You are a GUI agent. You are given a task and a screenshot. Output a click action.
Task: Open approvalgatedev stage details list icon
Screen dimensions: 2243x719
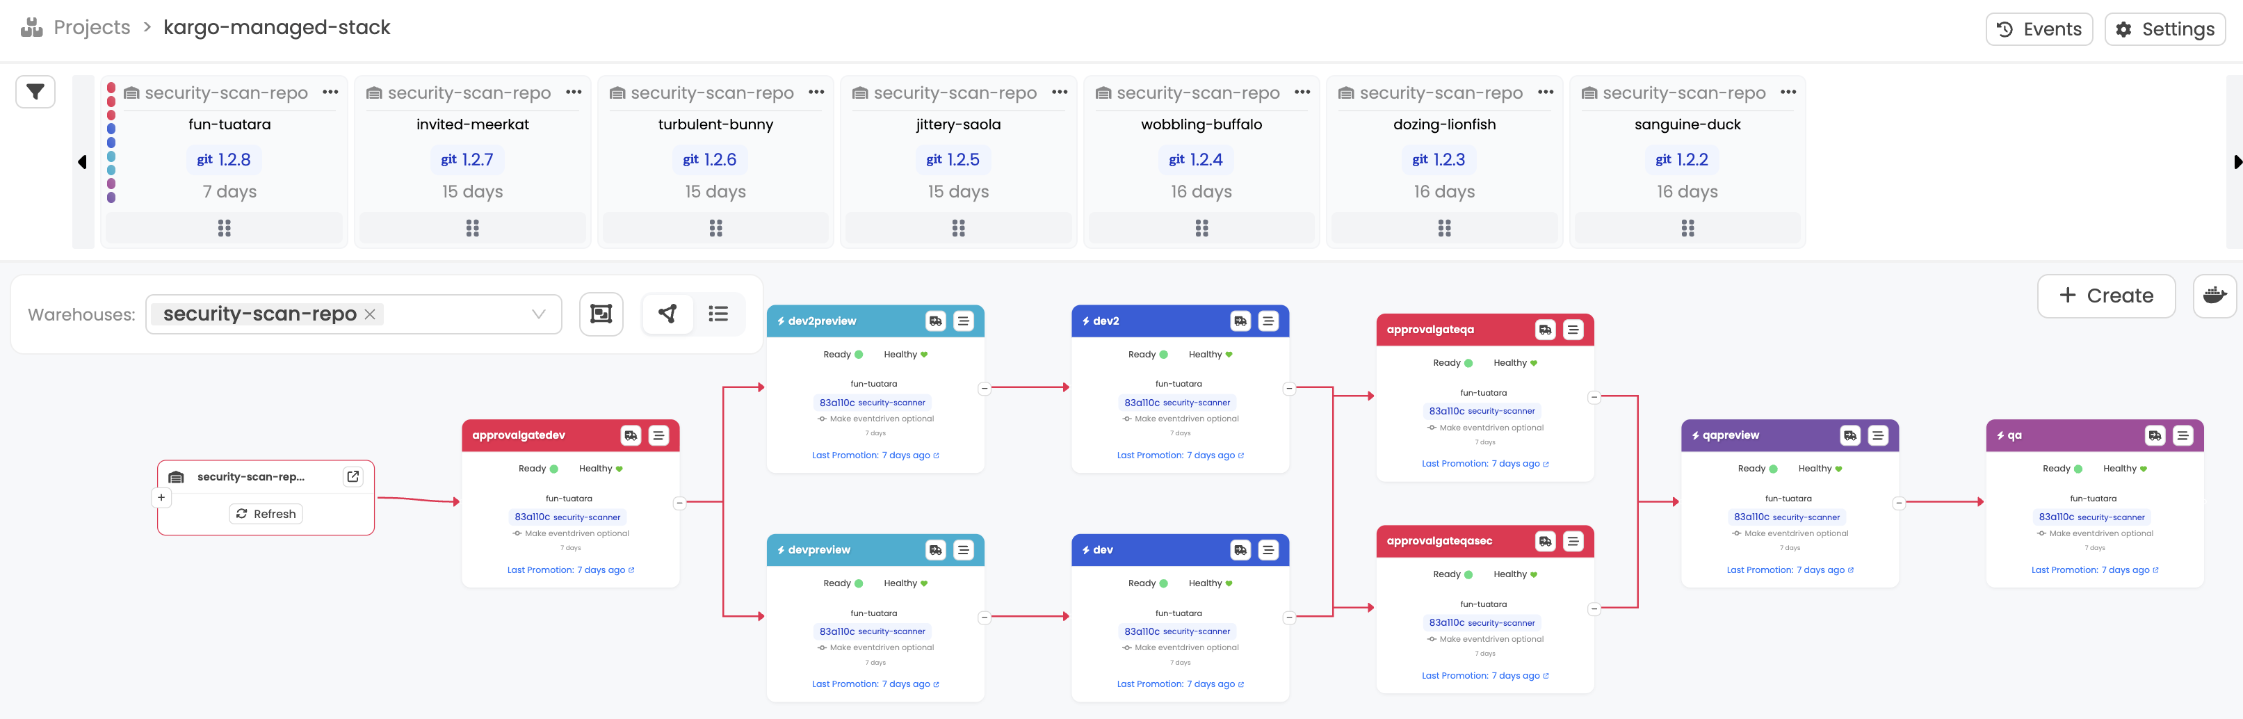659,435
